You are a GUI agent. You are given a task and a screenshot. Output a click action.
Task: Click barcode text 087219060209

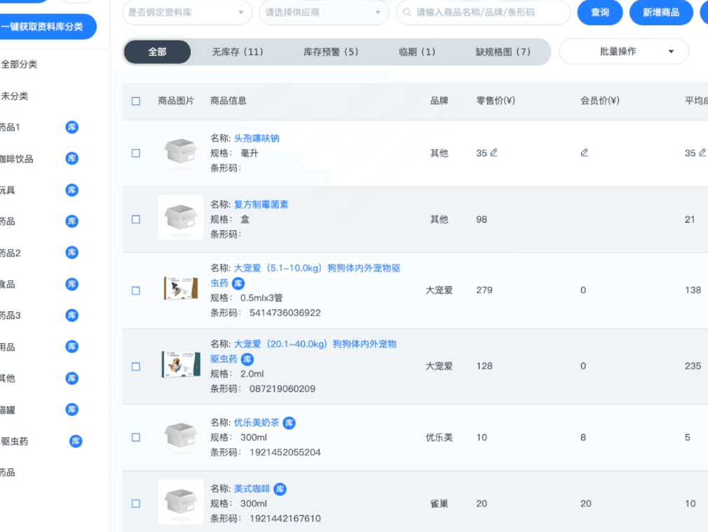pyautogui.click(x=282, y=388)
